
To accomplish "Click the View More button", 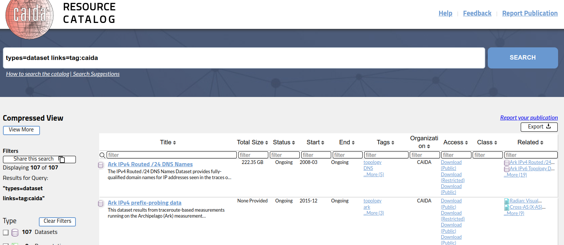I will click(x=21, y=130).
